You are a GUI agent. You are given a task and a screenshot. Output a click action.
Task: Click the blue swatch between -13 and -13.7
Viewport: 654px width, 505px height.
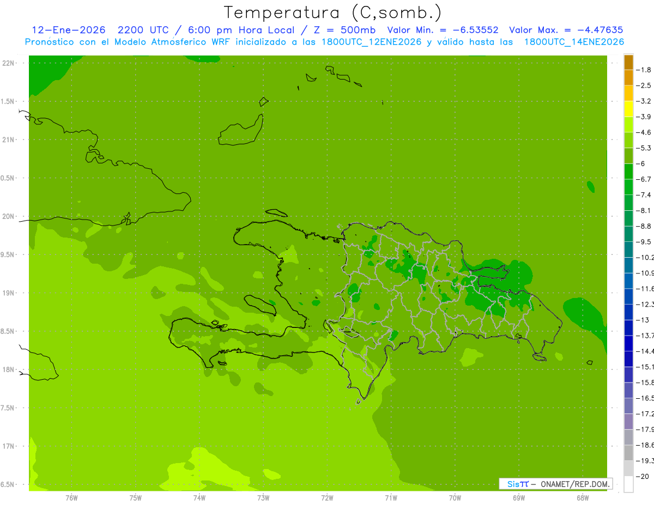[628, 327]
